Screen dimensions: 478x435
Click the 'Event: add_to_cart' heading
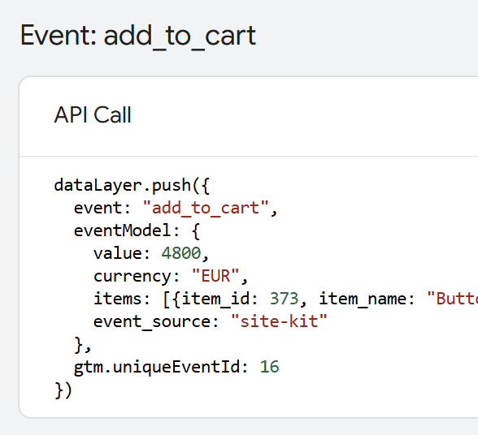point(138,37)
